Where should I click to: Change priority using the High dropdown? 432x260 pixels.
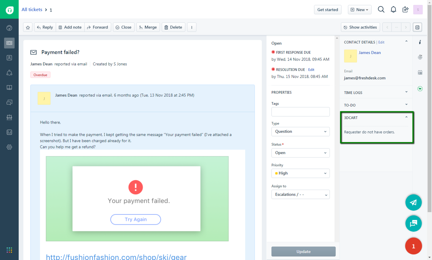pos(300,173)
